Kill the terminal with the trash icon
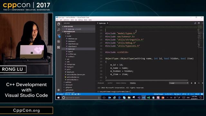 (195, 83)
